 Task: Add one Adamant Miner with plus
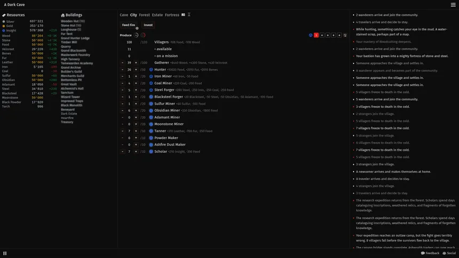136,117
